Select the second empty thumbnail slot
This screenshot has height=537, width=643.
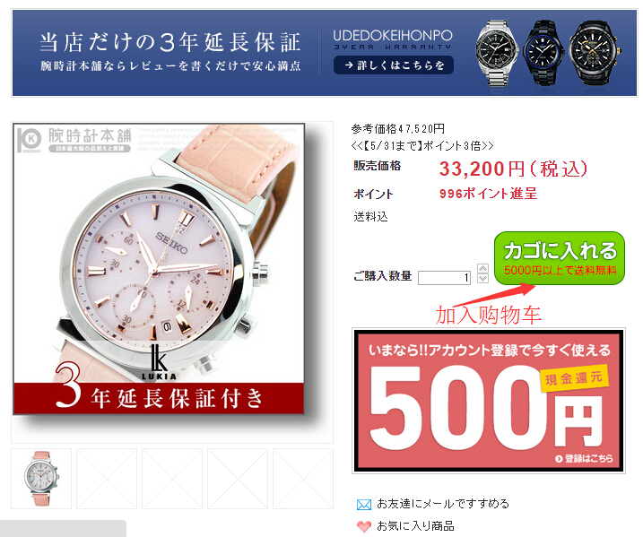pyautogui.click(x=107, y=479)
